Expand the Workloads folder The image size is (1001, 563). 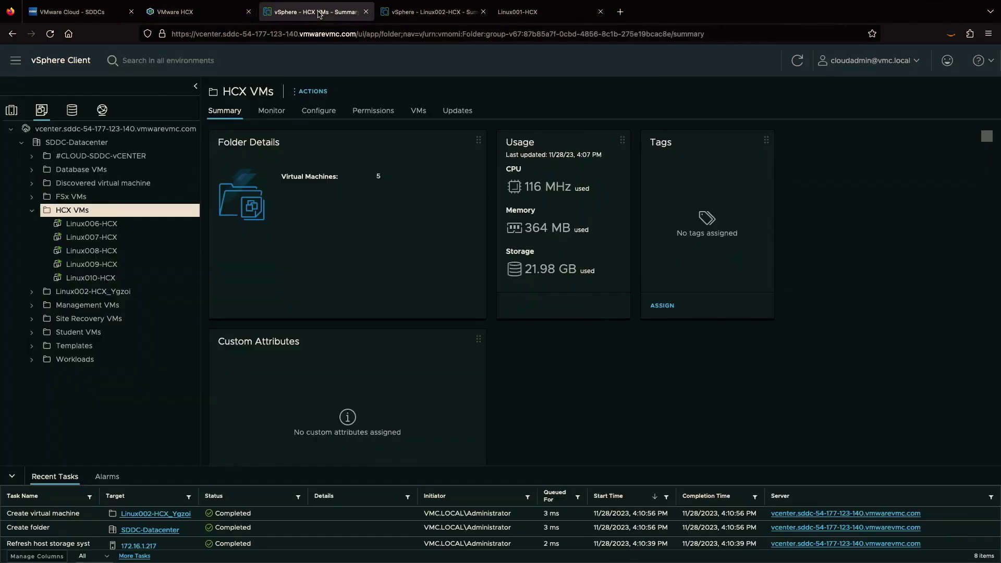(32, 360)
